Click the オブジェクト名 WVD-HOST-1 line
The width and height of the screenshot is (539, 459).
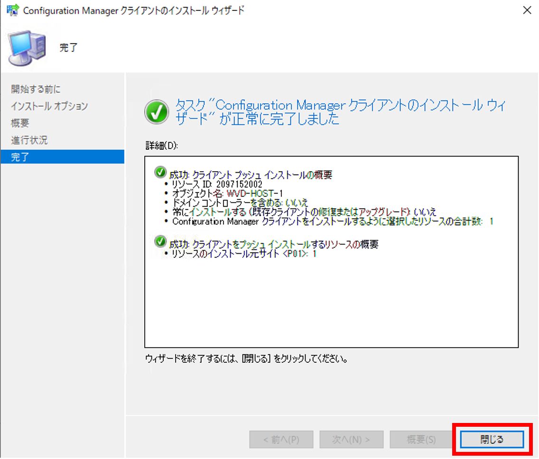pos(227,193)
